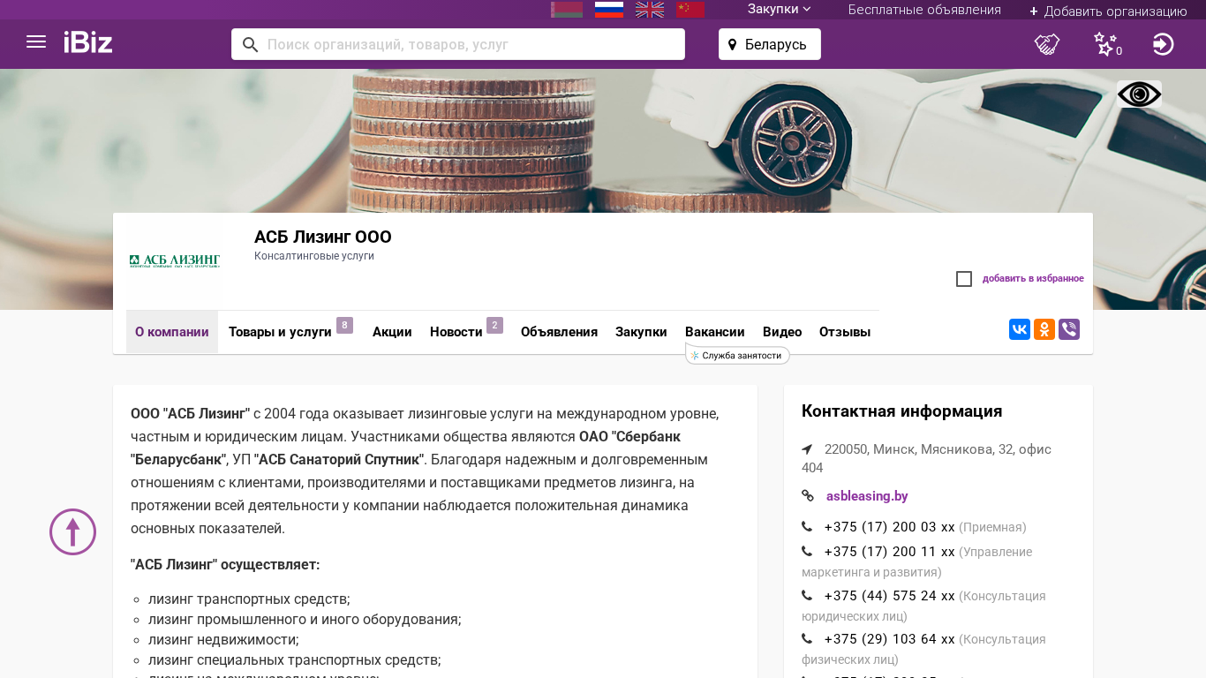The image size is (1206, 678).
Task: Click the search magnifier icon
Action: point(251,44)
